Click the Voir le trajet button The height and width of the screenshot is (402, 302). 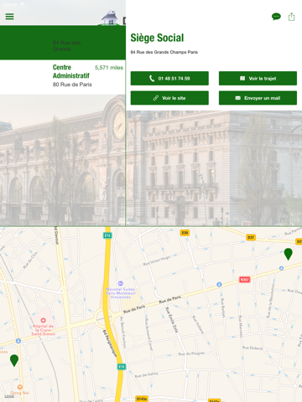(x=258, y=79)
